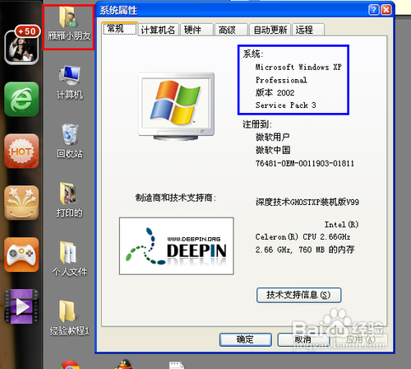
Task: Click the QQ penguin icon at the bottom of the desktop
Action: tap(124, 365)
